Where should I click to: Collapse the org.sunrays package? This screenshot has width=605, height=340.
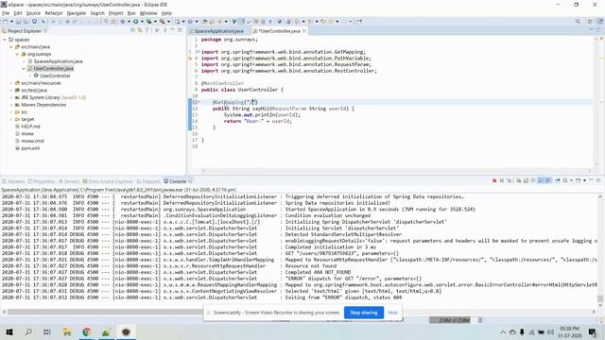point(17,55)
